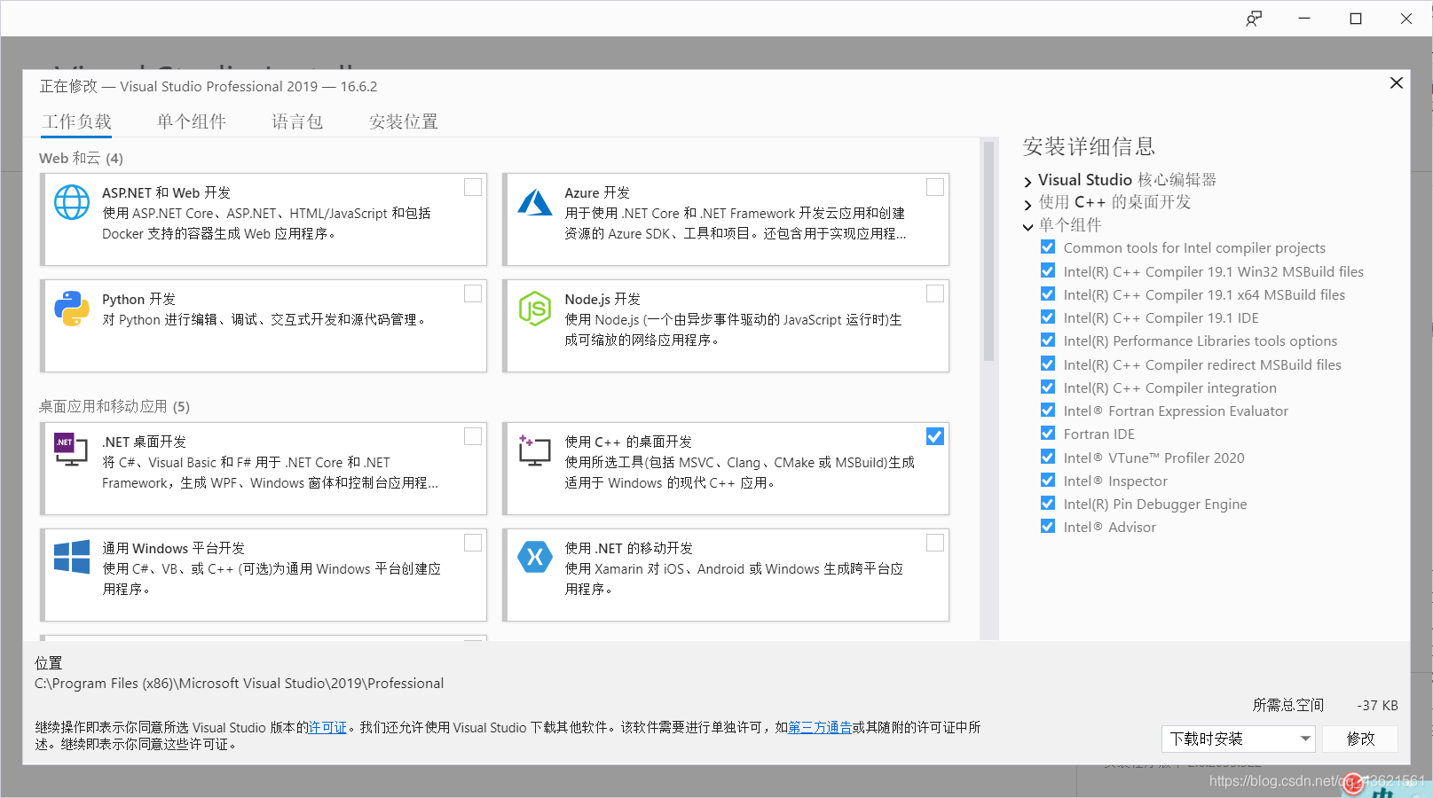This screenshot has width=1433, height=798.
Task: Click the Xamarin mobile development icon
Action: click(x=535, y=557)
